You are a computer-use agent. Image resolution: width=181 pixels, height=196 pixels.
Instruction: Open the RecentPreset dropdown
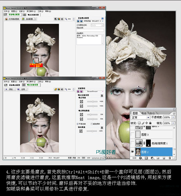(103, 92)
